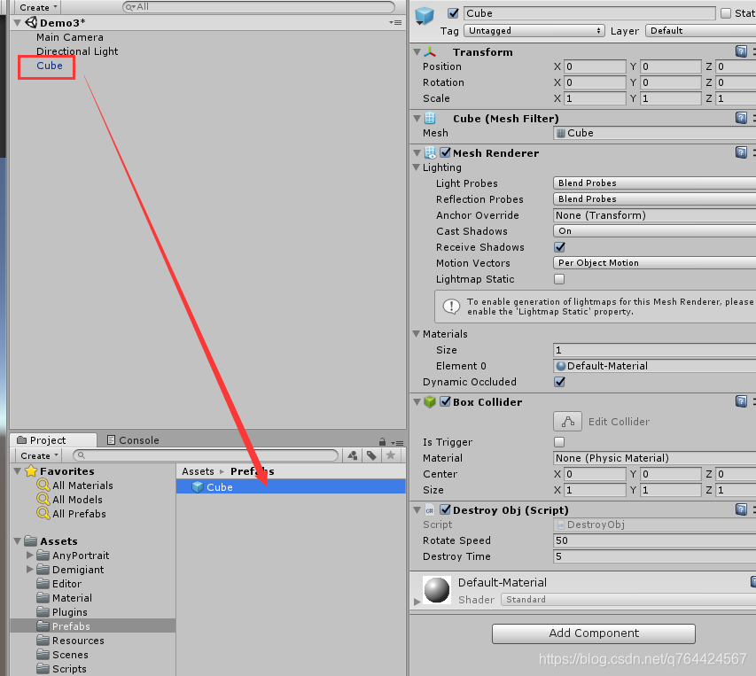Click the Cube GameObject icon in Inspector

pos(425,14)
